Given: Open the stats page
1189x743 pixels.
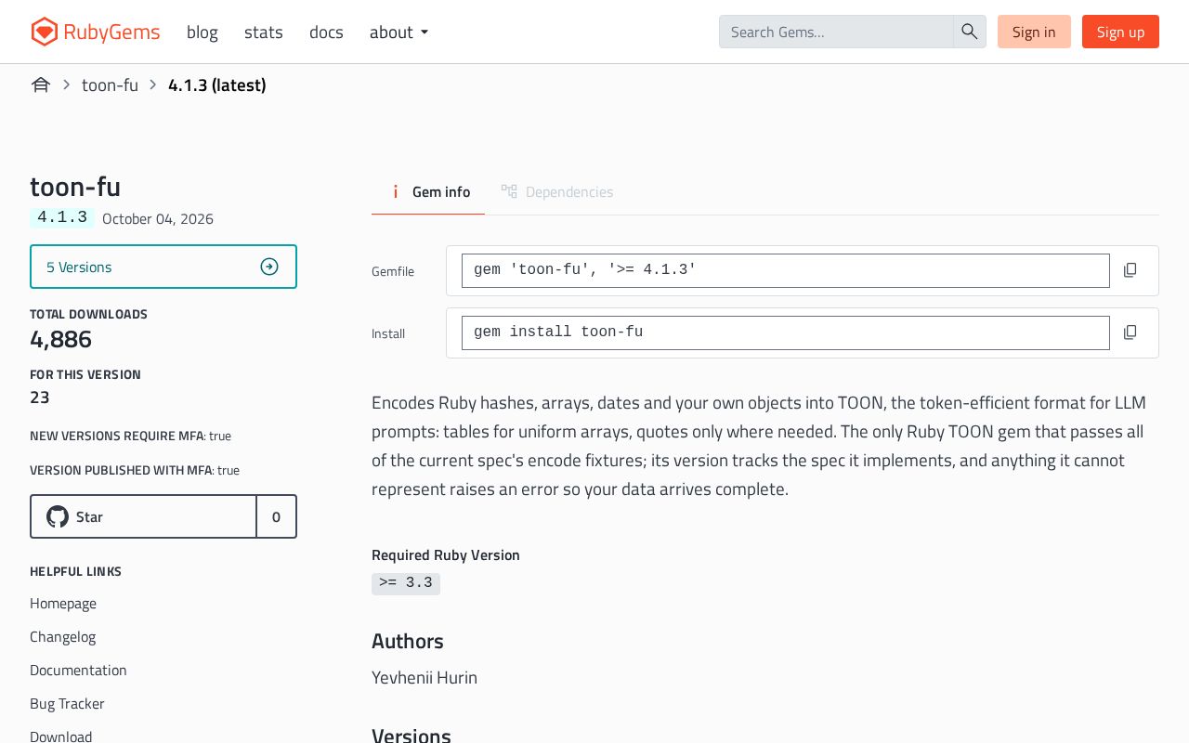Looking at the screenshot, I should 264,32.
